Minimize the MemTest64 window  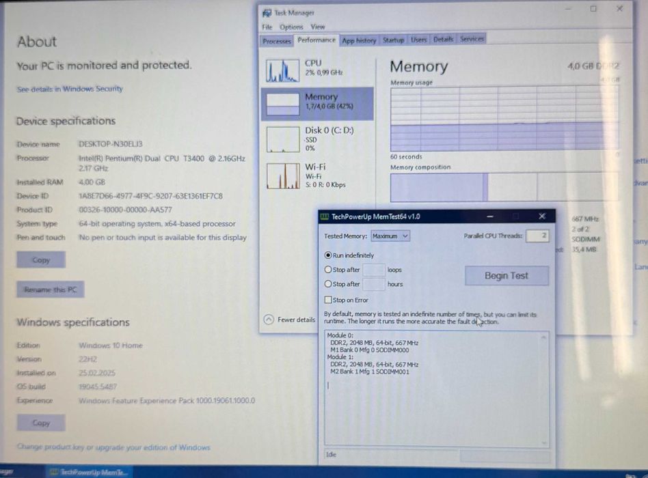point(490,216)
